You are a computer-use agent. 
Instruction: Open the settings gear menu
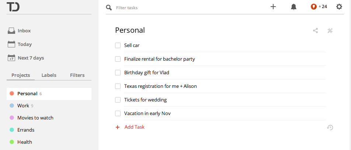pyautogui.click(x=339, y=7)
